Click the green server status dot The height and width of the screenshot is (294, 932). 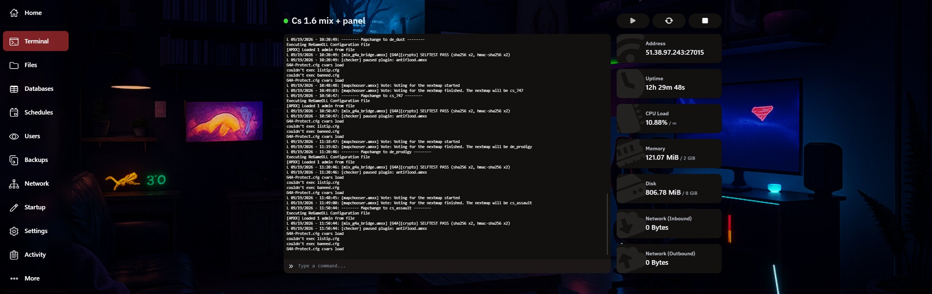pyautogui.click(x=286, y=21)
